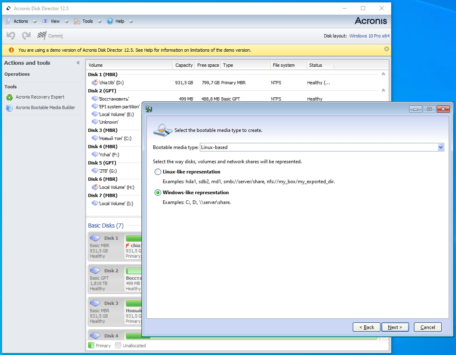
Task: Click the Disk 1 drive icon in Basic Disks
Action: coord(95,238)
